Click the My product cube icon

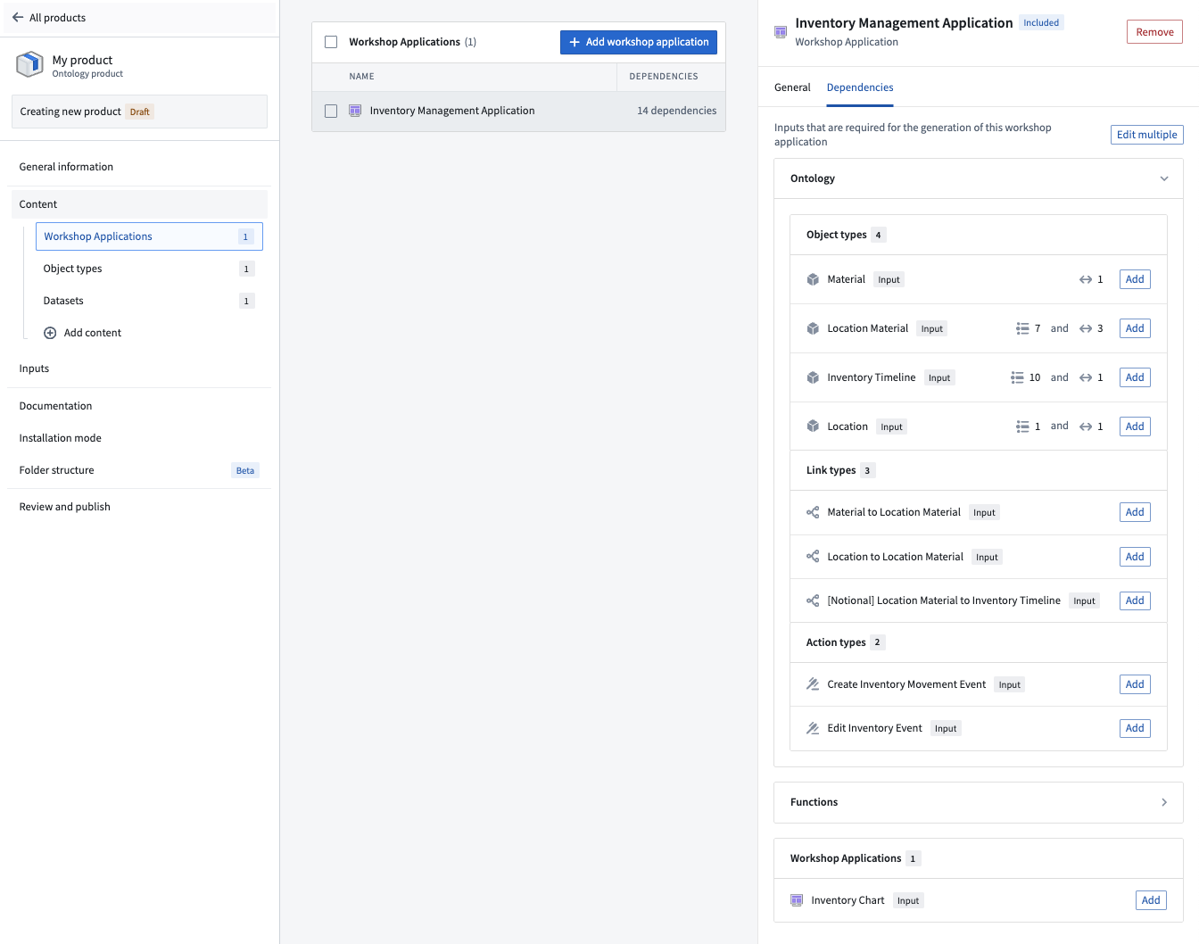[29, 64]
